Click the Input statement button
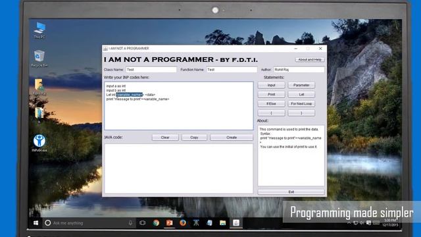421x237 pixels. click(x=272, y=85)
